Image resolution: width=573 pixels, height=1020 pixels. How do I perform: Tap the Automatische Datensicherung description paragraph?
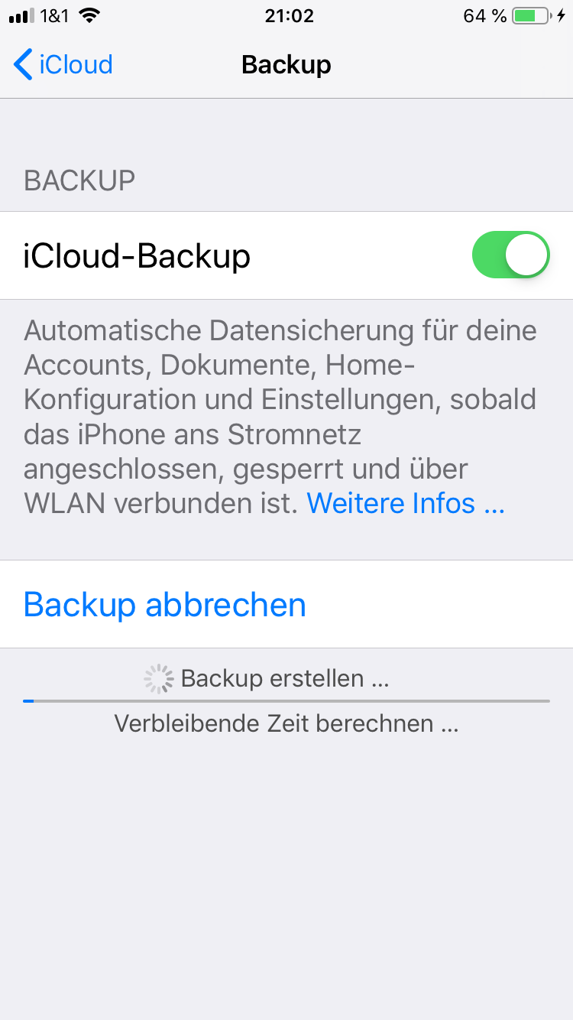[x=280, y=417]
